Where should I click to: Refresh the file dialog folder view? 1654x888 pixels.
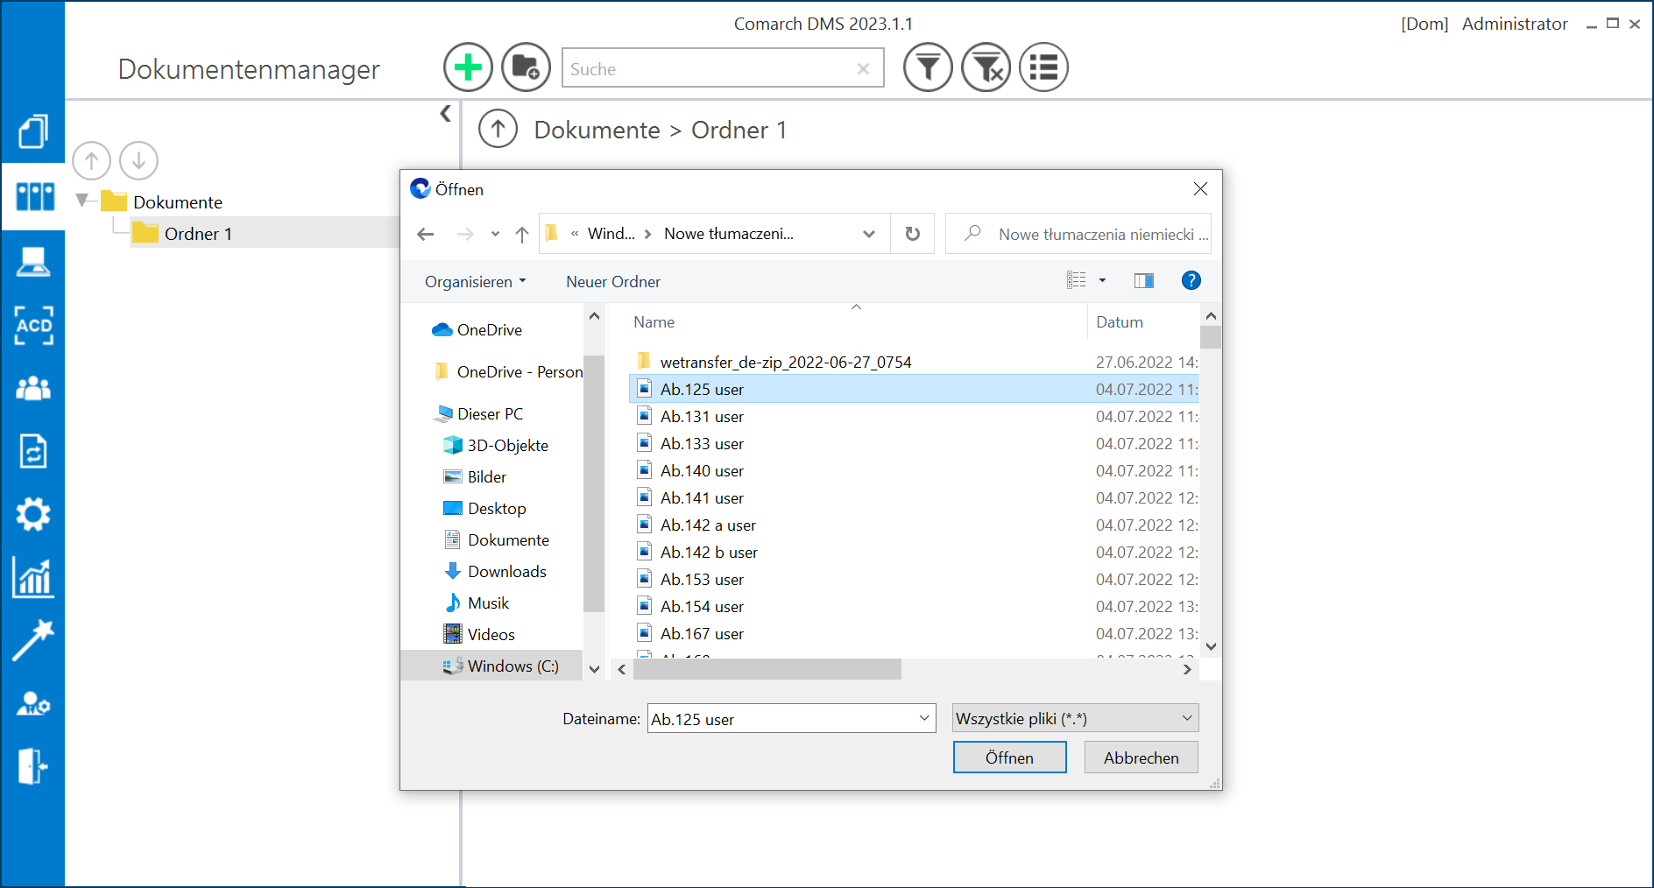pos(912,234)
